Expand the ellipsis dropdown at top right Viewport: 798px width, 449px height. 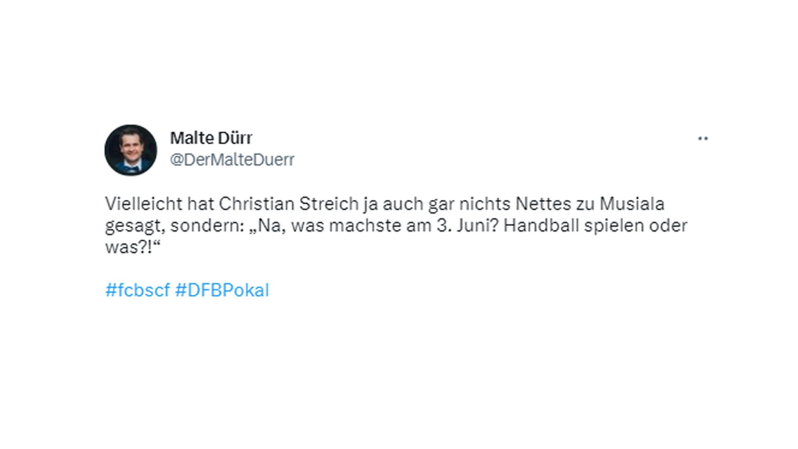(704, 139)
